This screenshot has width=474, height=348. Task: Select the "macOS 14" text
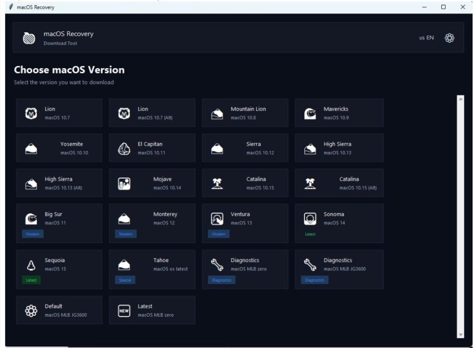(x=334, y=223)
